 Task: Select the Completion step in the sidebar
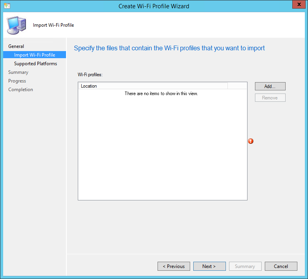21,90
